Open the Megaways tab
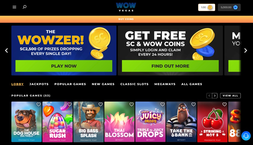This screenshot has height=145, width=253. (165, 84)
